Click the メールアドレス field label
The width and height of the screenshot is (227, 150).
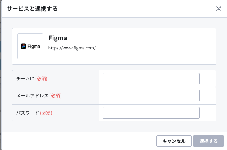pyautogui.click(x=32, y=96)
